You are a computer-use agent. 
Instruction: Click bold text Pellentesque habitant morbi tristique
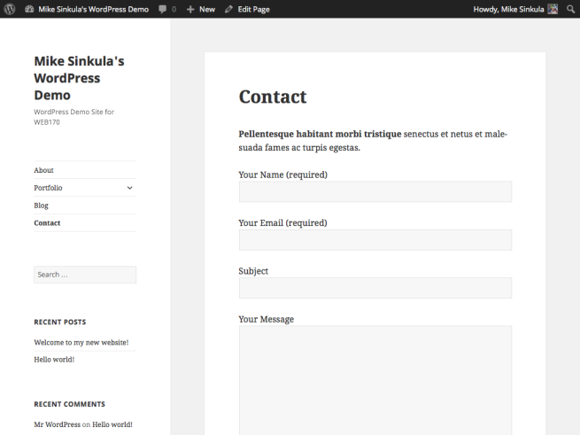point(320,134)
